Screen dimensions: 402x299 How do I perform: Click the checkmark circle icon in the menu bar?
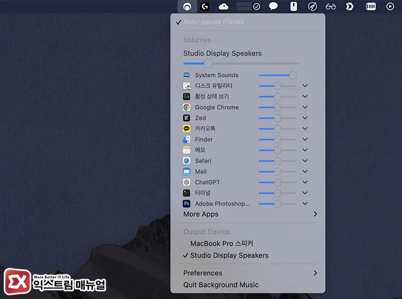pos(256,6)
